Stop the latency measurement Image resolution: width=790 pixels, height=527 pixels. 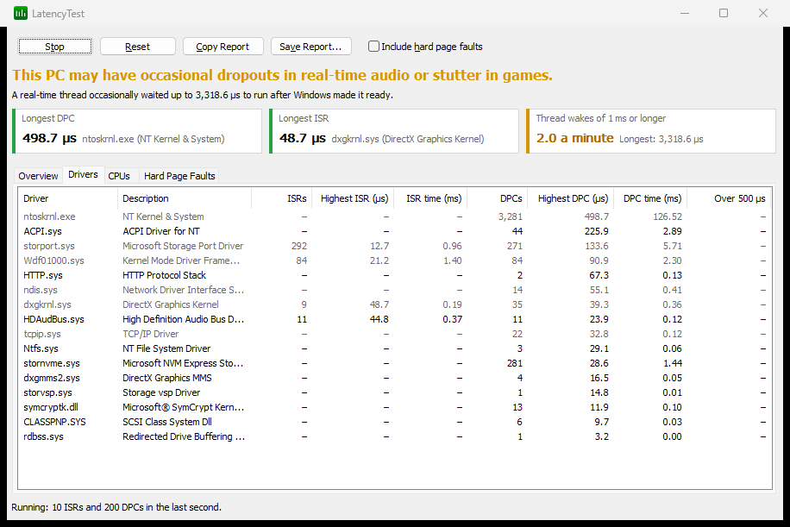coord(55,47)
